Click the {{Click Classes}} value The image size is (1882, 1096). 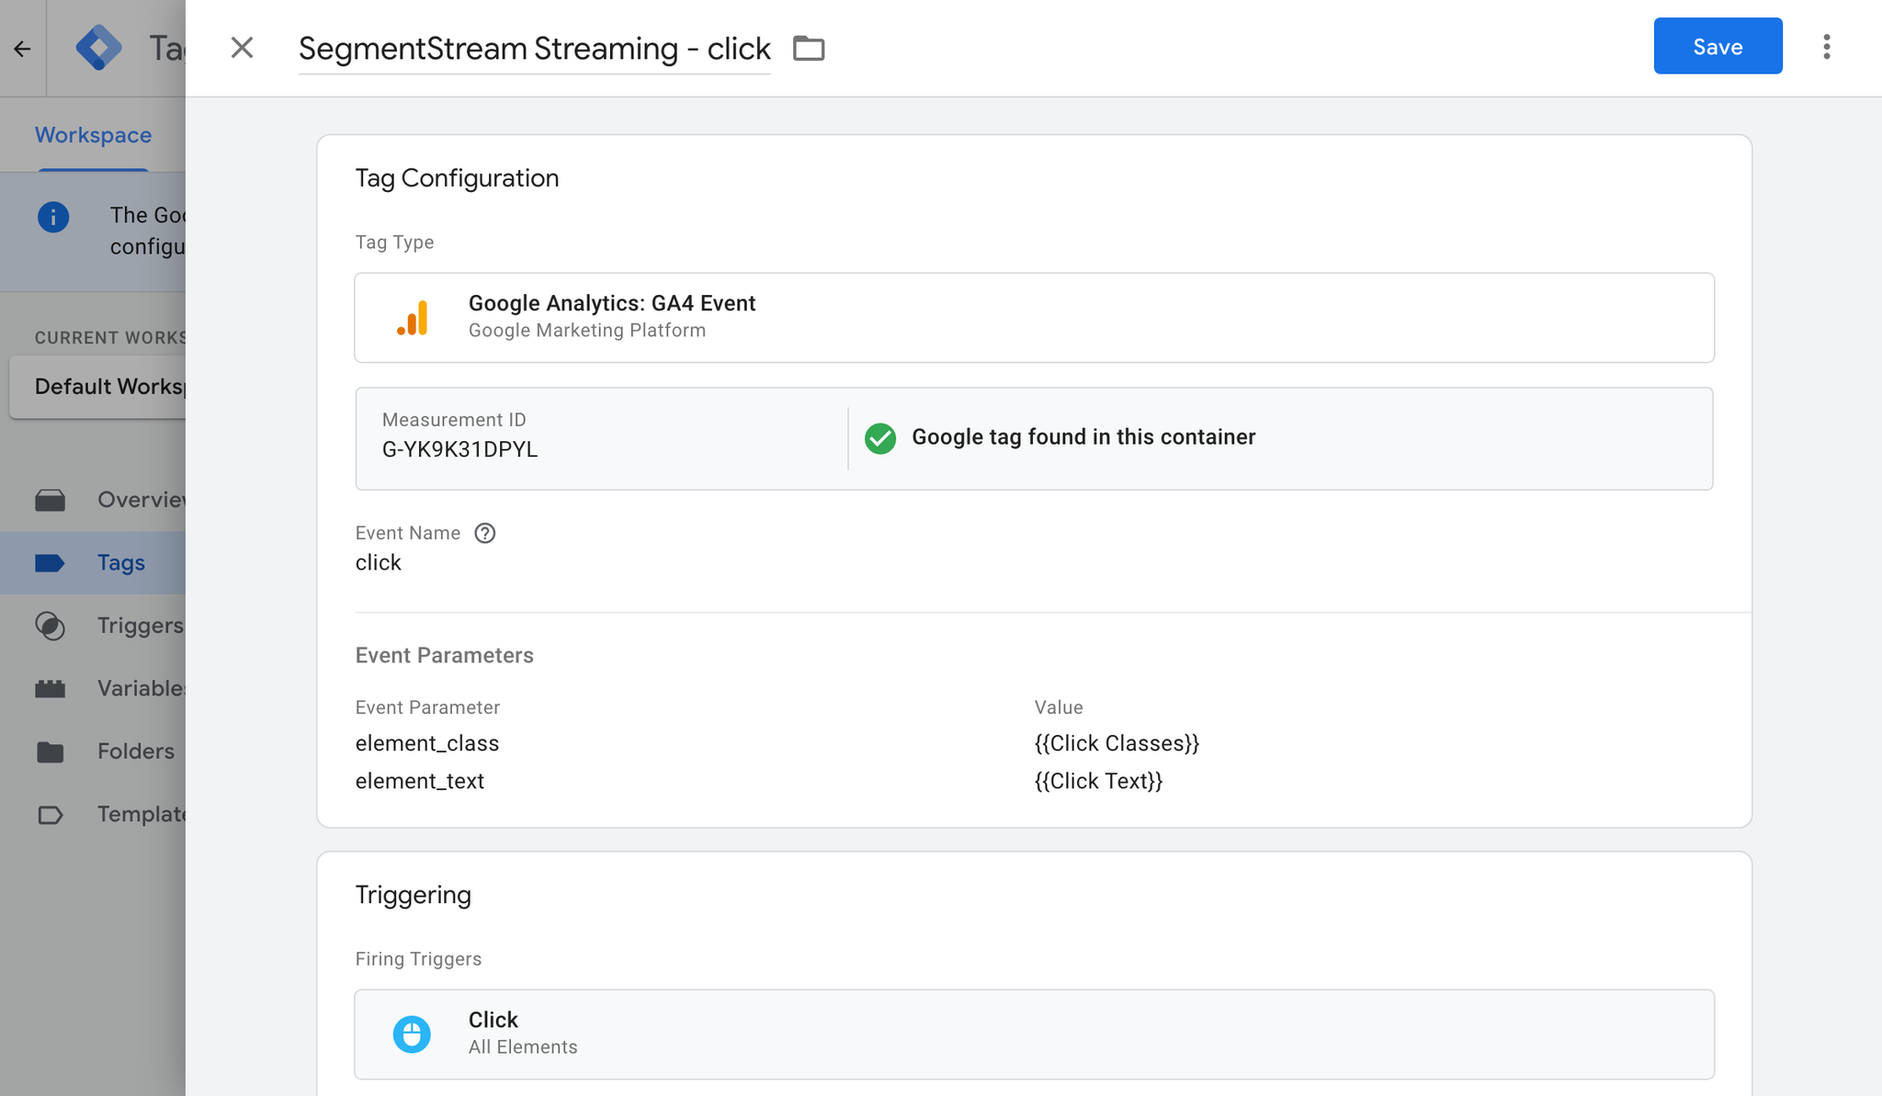click(x=1117, y=743)
